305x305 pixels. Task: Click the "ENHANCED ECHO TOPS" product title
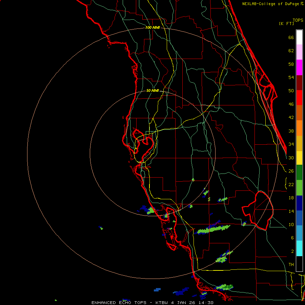tap(119, 303)
